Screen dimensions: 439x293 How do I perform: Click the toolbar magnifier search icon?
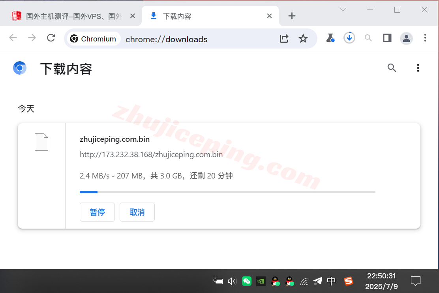(368, 38)
